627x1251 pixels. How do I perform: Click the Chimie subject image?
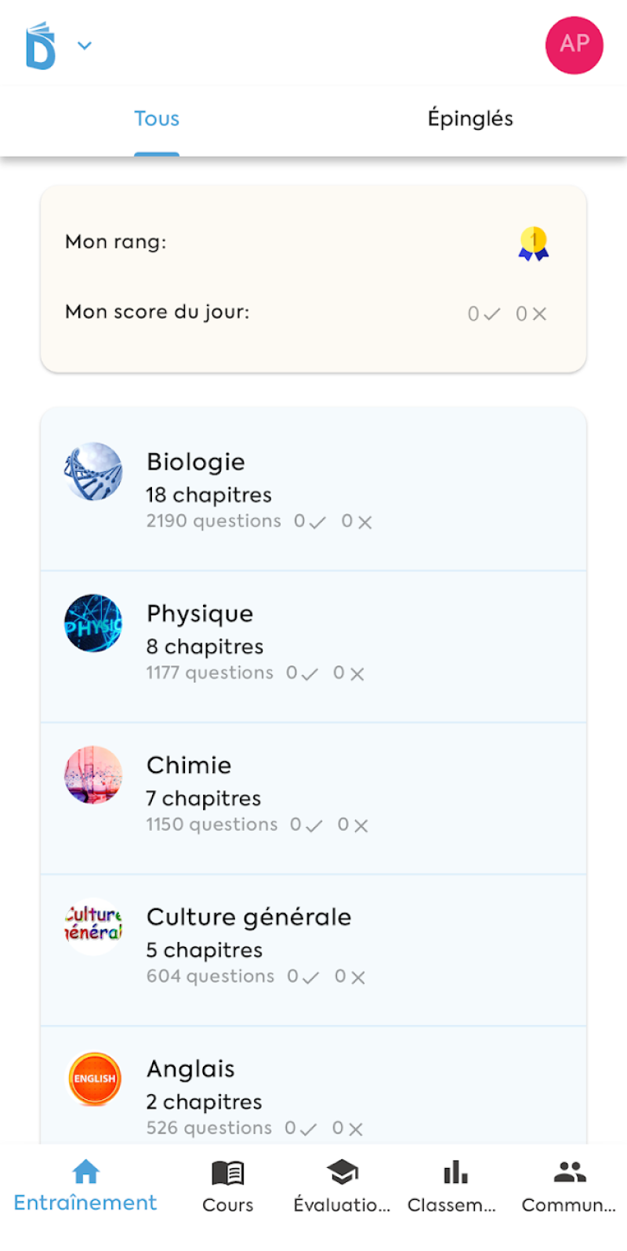(x=93, y=775)
